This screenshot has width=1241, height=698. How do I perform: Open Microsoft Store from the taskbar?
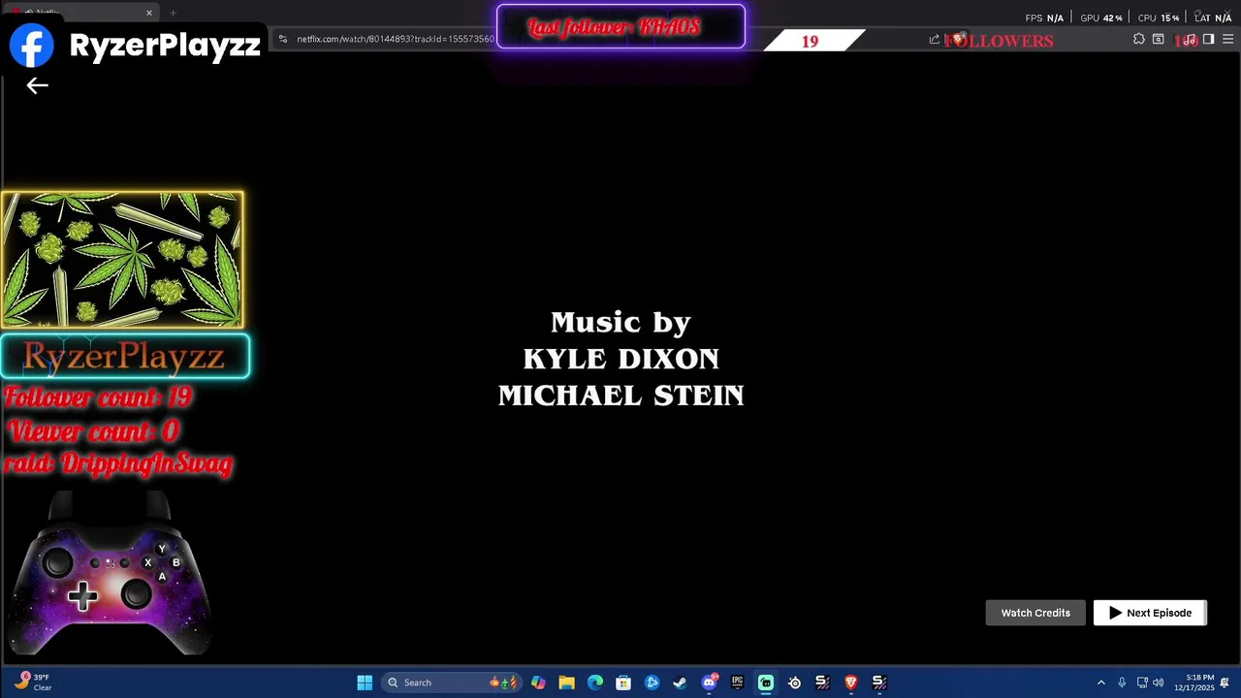[x=623, y=682]
